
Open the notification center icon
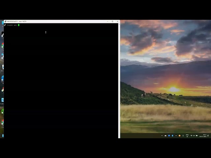coord(208,136)
